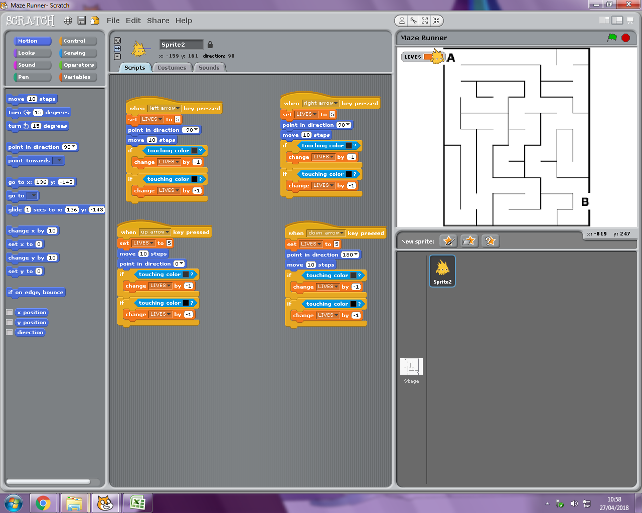Enter presentation mode
Screen dimensions: 642x513
pyautogui.click(x=630, y=21)
